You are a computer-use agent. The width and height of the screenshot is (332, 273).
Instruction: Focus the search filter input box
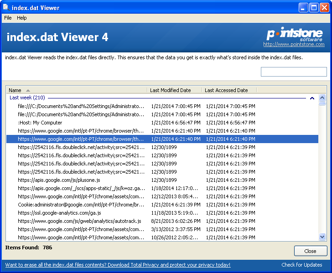294,72
